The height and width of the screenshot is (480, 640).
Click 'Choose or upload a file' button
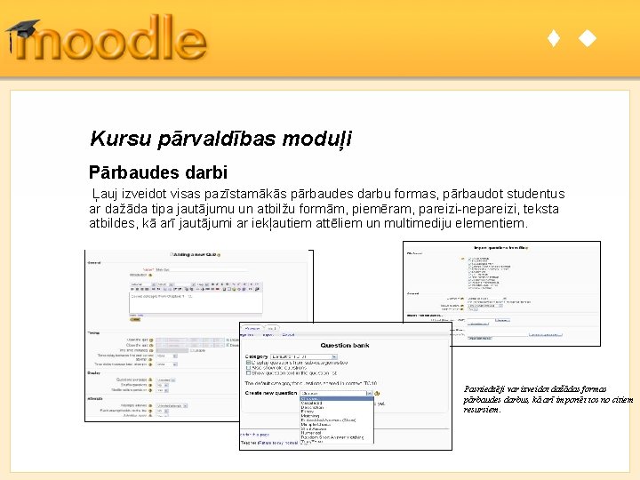click(x=546, y=335)
